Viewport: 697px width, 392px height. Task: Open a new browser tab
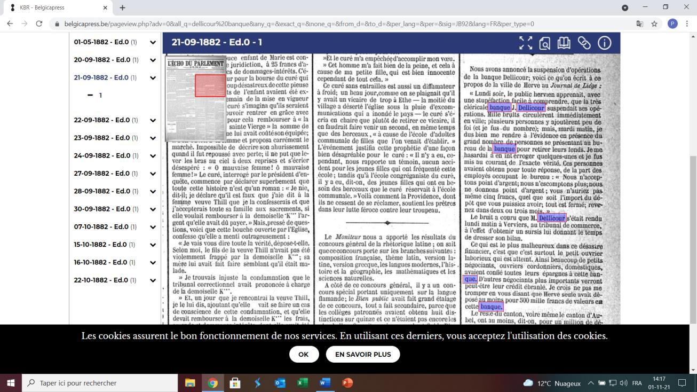click(x=122, y=7)
